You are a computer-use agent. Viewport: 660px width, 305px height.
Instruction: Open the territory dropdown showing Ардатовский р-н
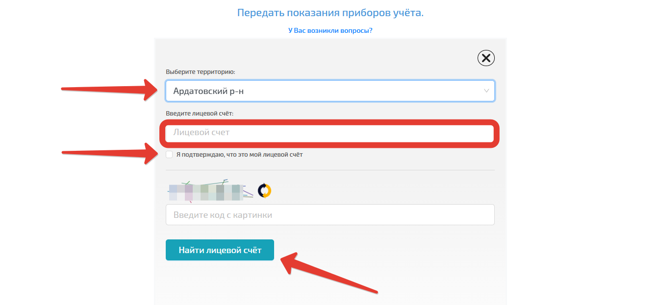(330, 91)
